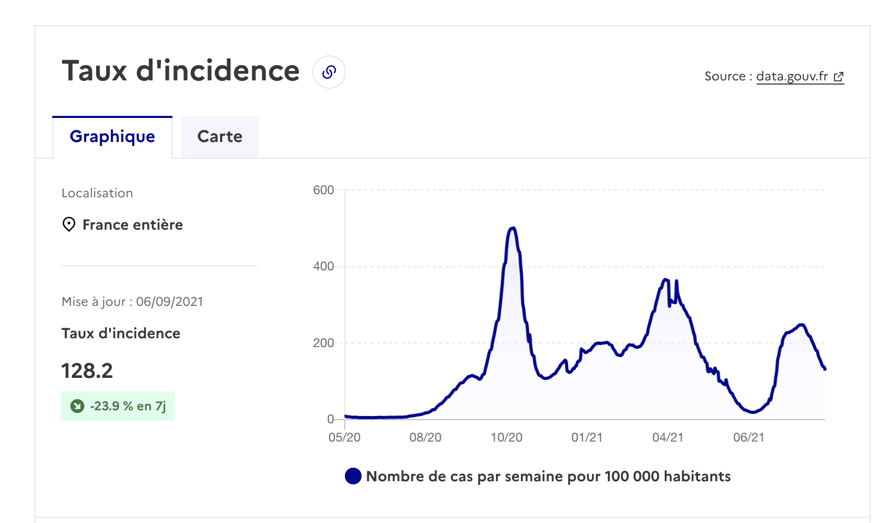Click the location pin icon by France entière

pos(68,224)
